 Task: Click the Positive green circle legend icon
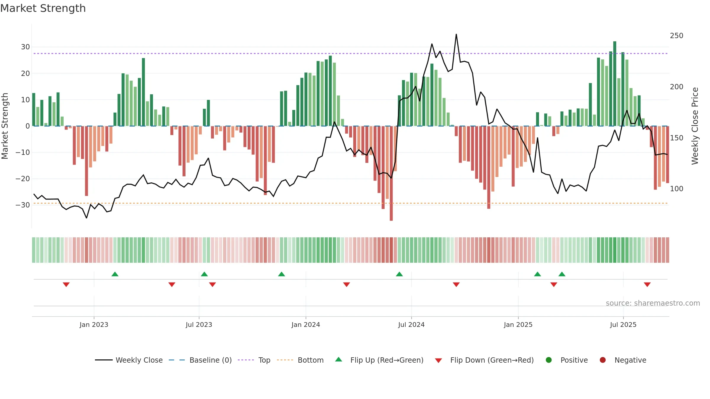click(549, 360)
